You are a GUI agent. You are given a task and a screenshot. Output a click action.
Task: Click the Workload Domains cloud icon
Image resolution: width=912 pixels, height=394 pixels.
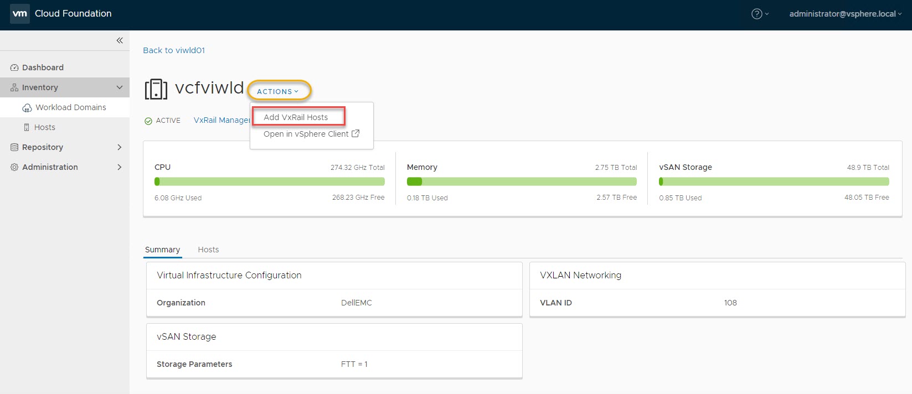[27, 108]
